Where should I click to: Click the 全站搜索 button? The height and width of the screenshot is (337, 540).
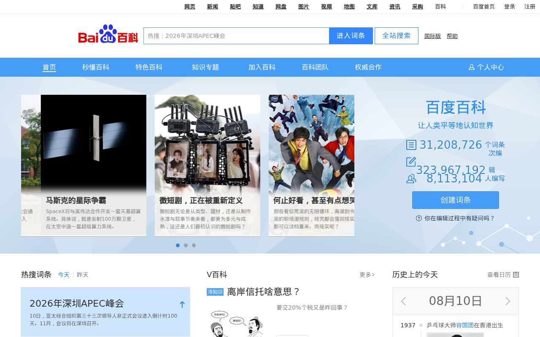[x=397, y=36]
